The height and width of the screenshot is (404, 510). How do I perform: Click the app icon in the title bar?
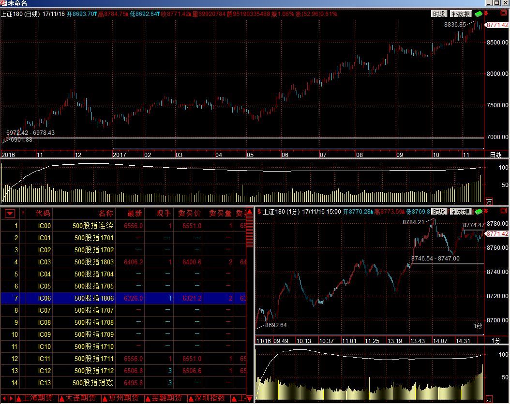tap(3, 3)
